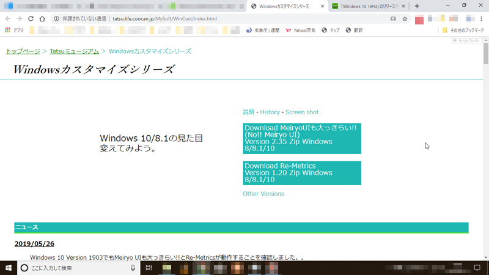Open the Screen shot link
The width and height of the screenshot is (489, 275).
(302, 112)
